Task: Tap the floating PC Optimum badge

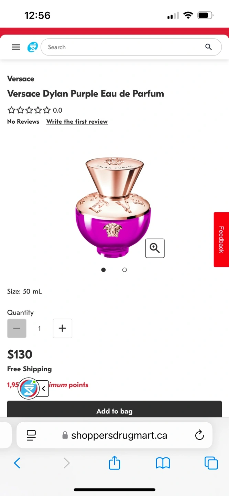Action: pyautogui.click(x=29, y=389)
